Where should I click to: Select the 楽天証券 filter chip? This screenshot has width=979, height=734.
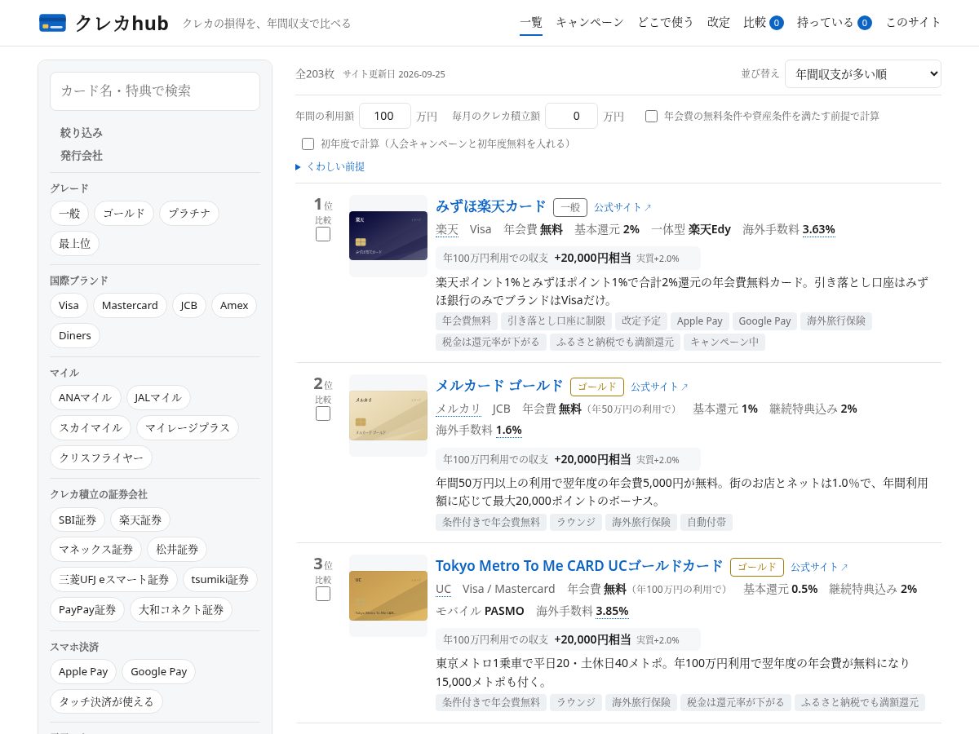tap(140, 520)
